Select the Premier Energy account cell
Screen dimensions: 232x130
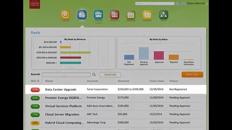click(96, 97)
